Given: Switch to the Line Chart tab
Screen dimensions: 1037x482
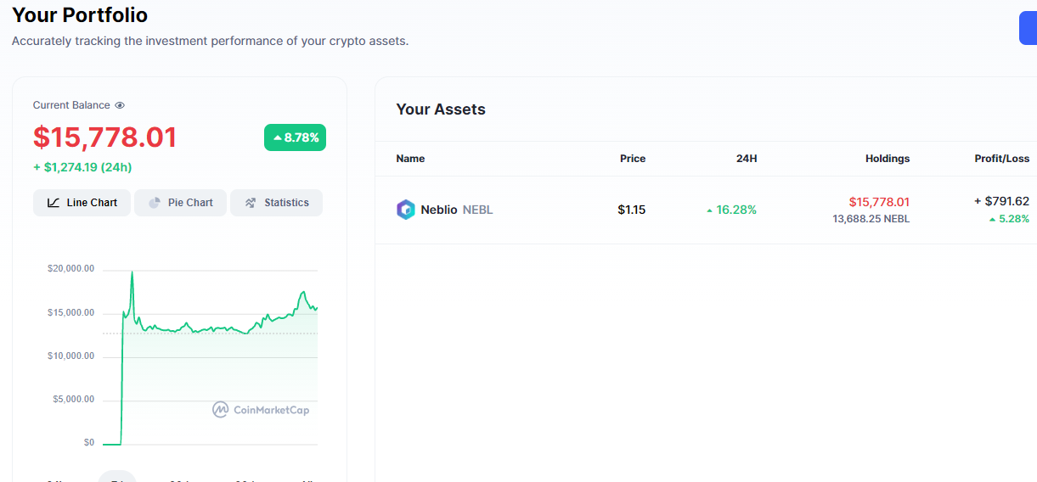Looking at the screenshot, I should pyautogui.click(x=82, y=203).
